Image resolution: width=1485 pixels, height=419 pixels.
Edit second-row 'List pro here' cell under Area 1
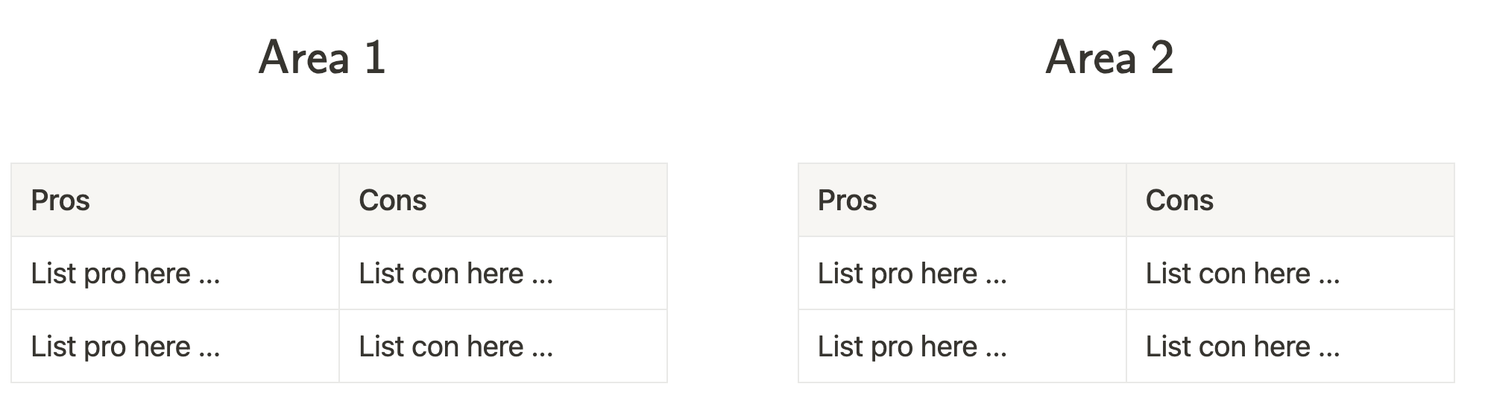click(x=175, y=346)
